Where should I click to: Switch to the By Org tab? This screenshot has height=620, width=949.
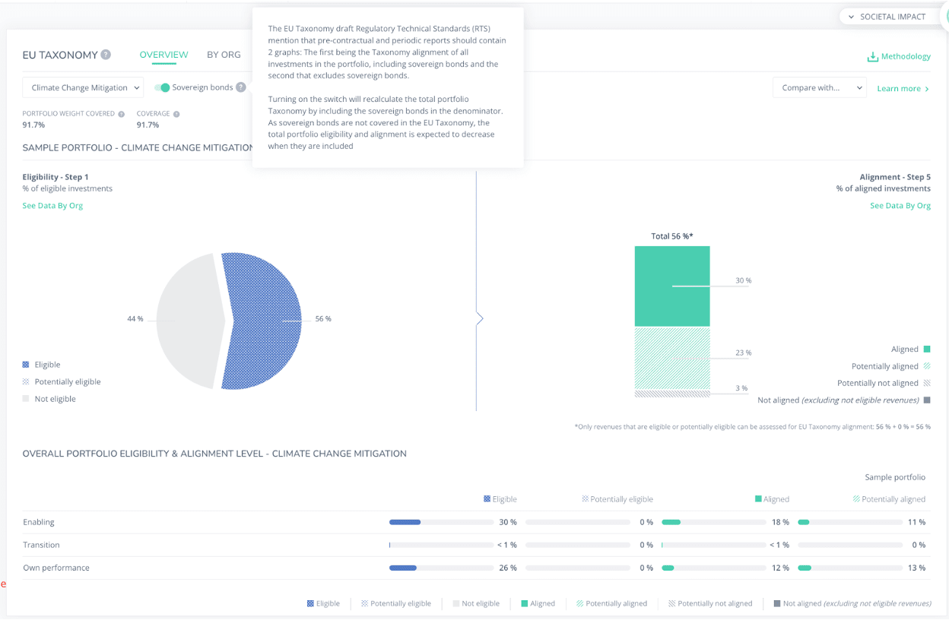224,55
